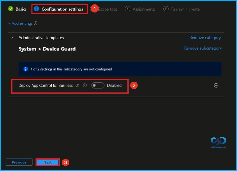Select the System > Device Guard heading
This screenshot has height=171, width=237.
pyautogui.click(x=47, y=49)
